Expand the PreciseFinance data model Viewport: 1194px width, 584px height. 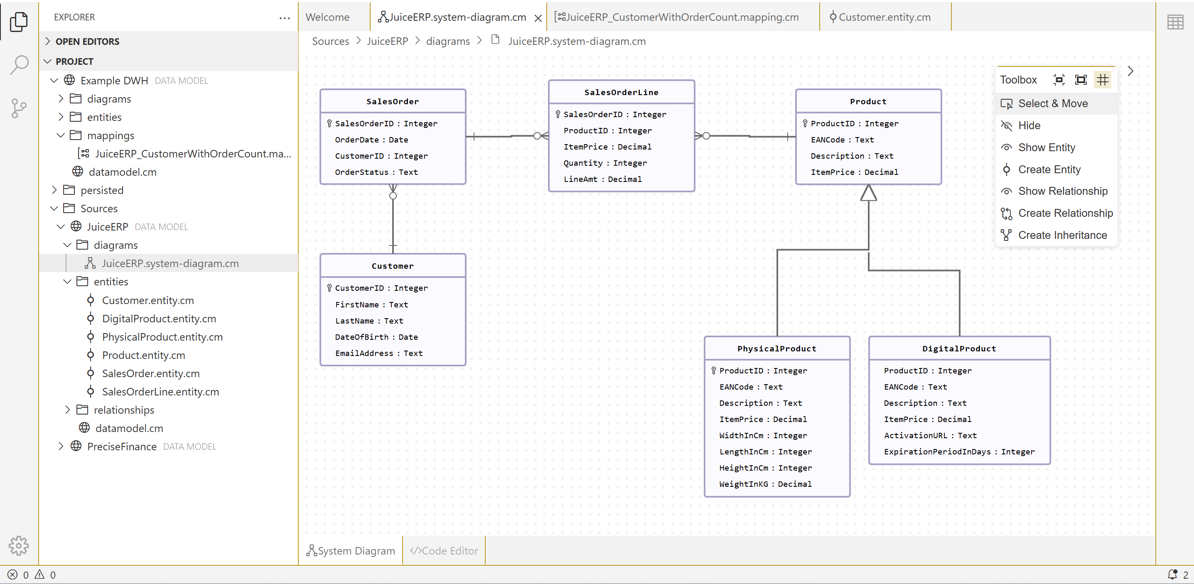[x=121, y=447]
